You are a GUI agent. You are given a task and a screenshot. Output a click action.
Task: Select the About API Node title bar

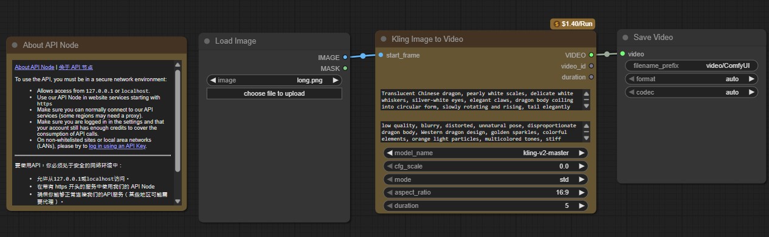97,45
